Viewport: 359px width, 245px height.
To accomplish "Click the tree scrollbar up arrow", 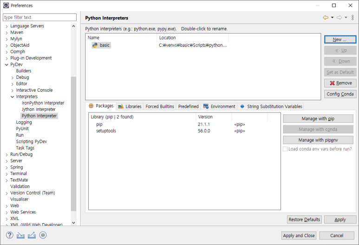I will click(x=73, y=26).
